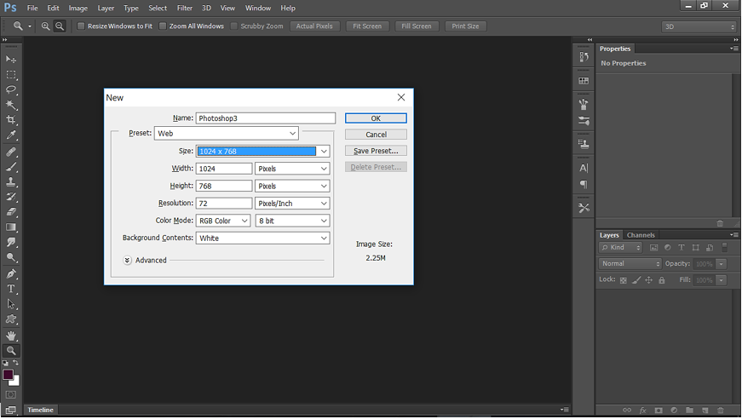Swap foreground and background colors
The width and height of the screenshot is (742, 419).
(15, 363)
